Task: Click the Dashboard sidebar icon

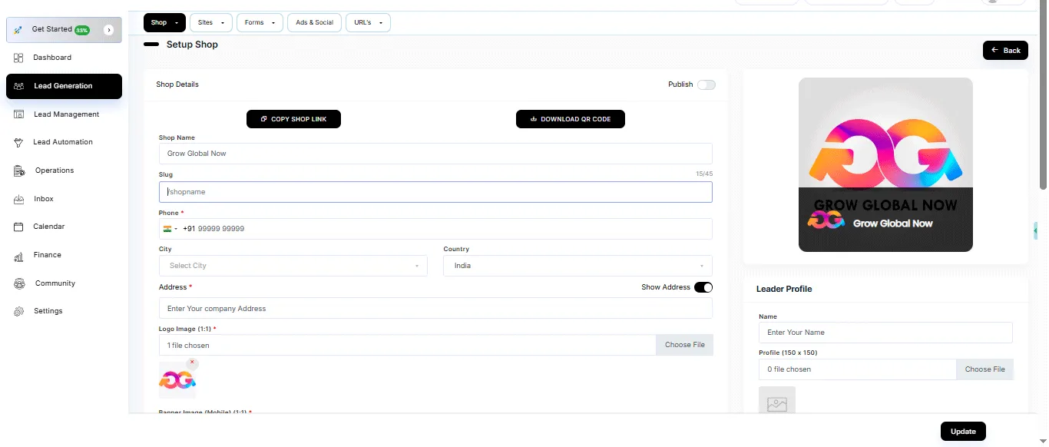Action: pos(18,58)
